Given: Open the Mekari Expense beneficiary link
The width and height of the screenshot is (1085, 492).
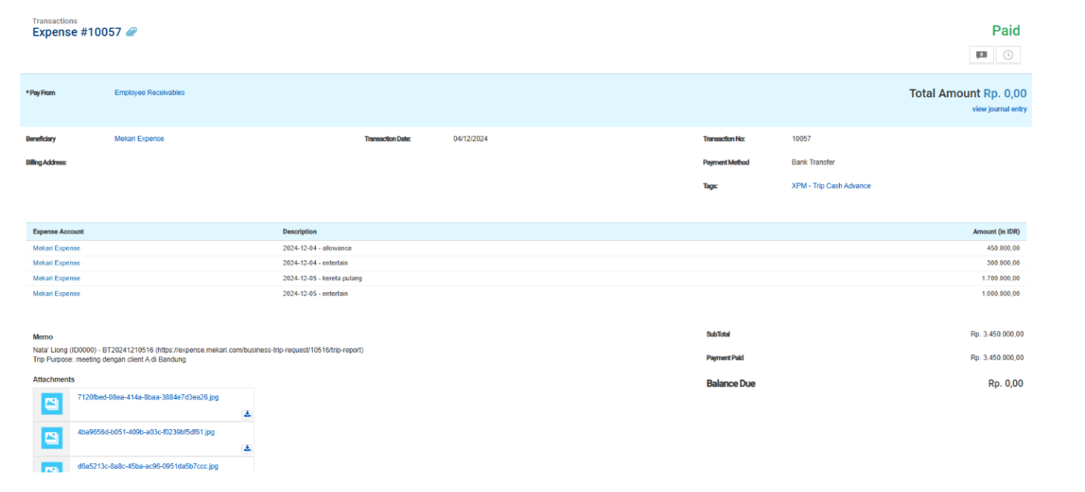Looking at the screenshot, I should 139,139.
